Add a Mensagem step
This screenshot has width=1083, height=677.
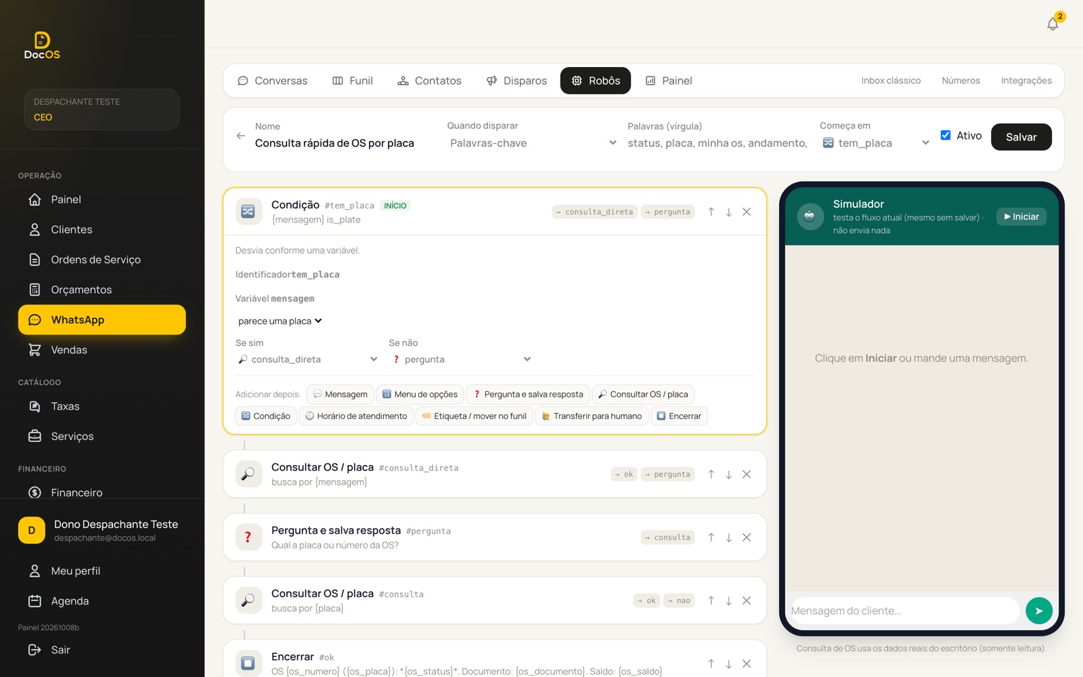[340, 395]
